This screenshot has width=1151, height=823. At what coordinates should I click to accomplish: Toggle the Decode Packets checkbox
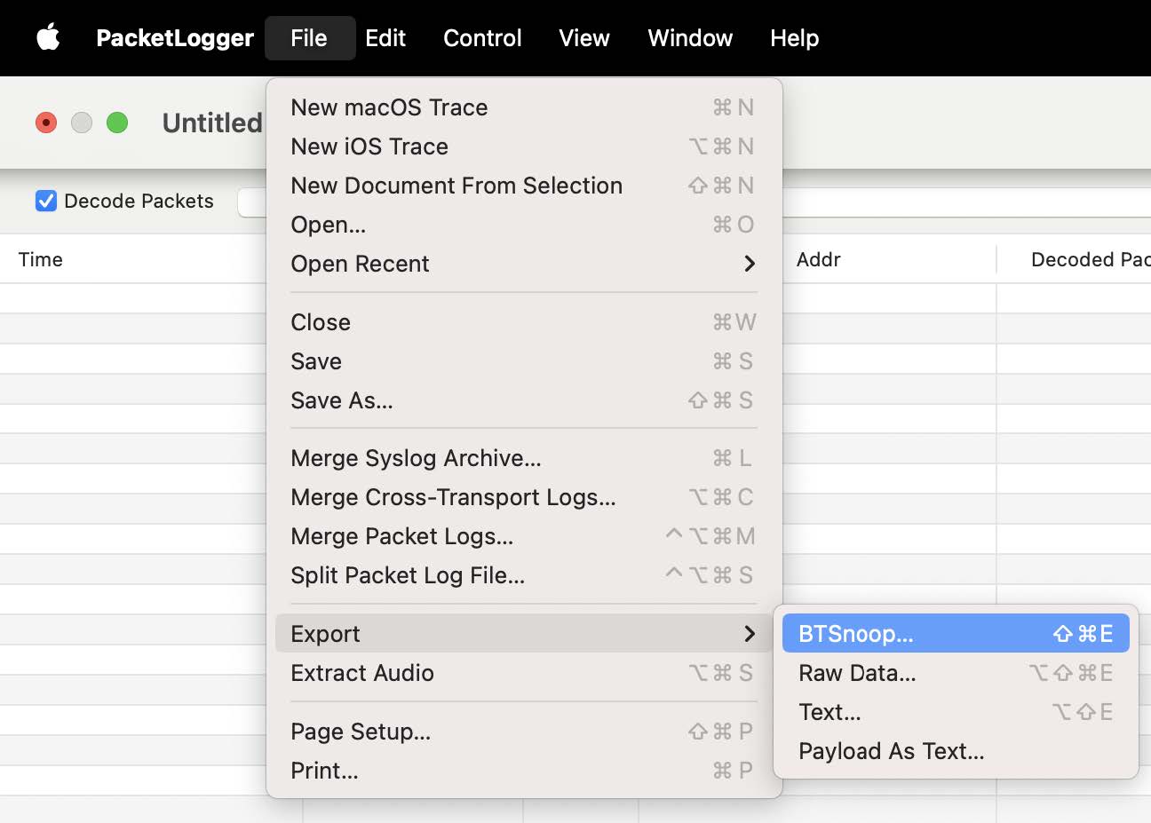click(x=46, y=201)
